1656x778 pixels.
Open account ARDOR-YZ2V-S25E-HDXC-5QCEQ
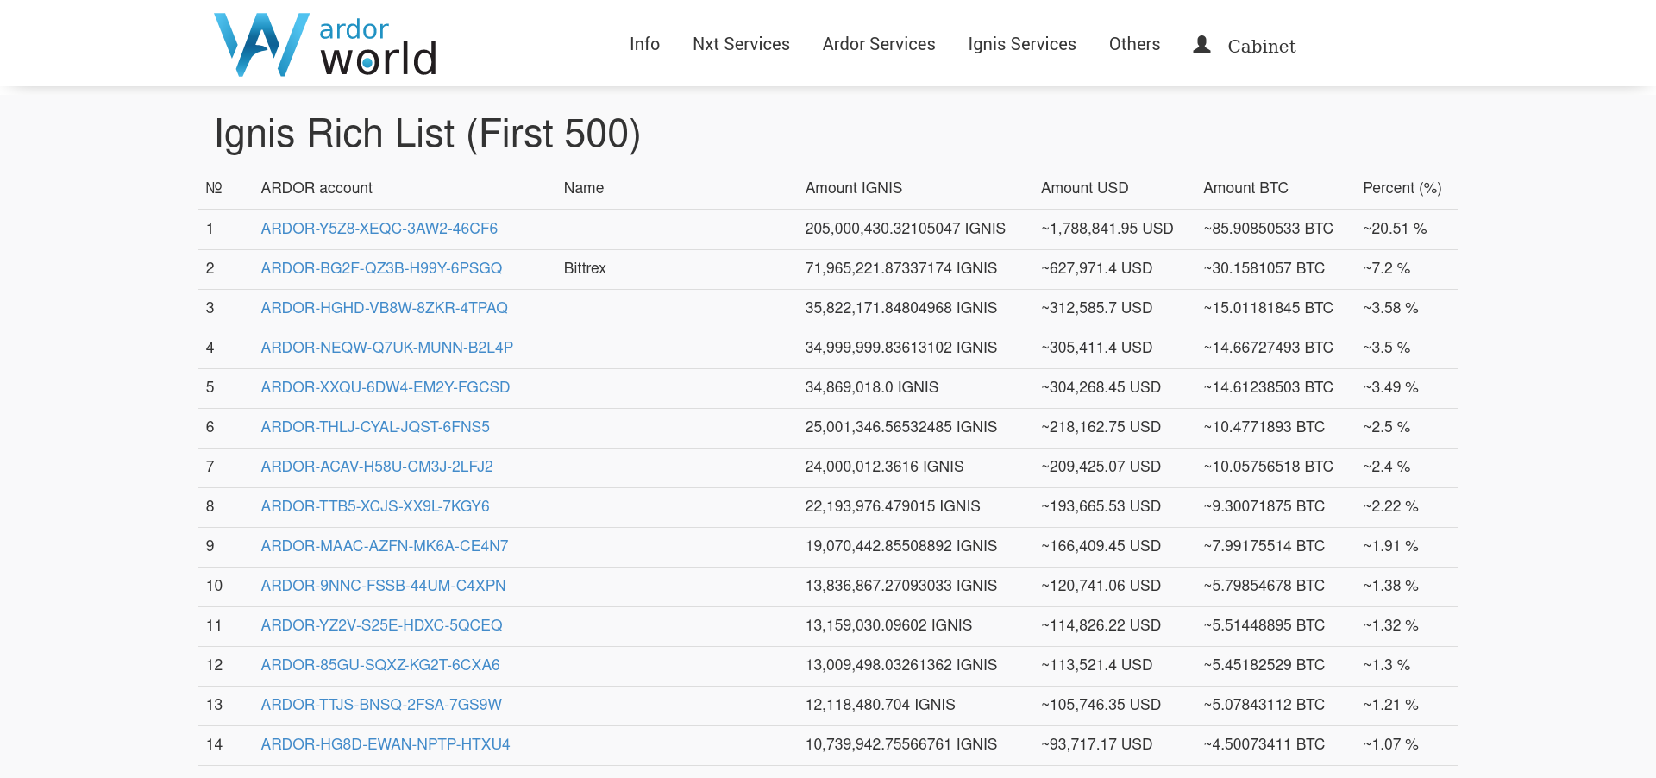[x=381, y=625]
